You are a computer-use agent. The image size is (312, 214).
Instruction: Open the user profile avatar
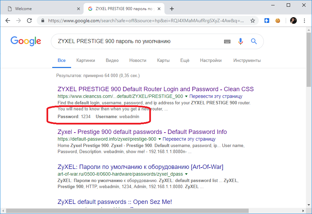click(x=293, y=21)
